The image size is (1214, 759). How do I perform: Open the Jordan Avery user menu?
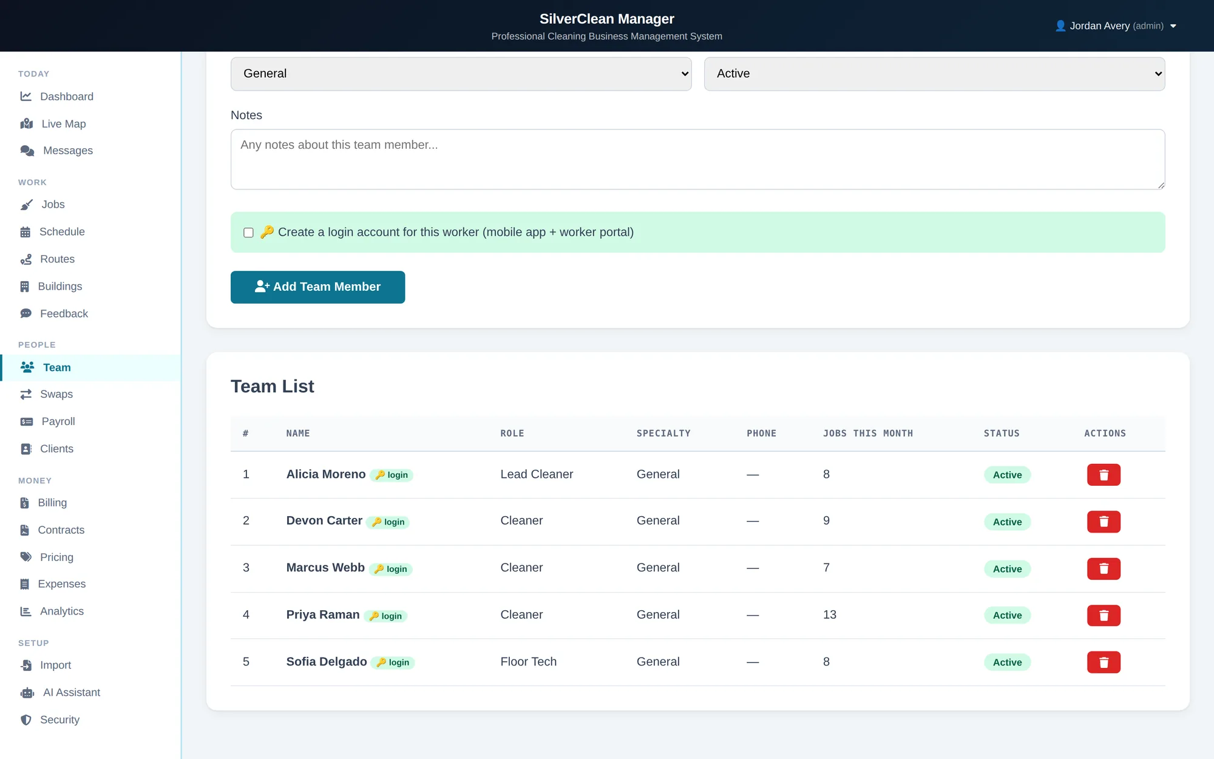(x=1116, y=26)
